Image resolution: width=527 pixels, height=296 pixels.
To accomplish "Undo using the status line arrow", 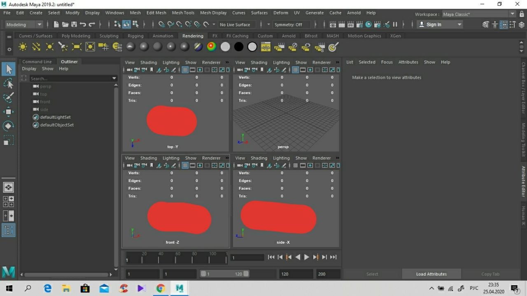I will click(x=83, y=25).
